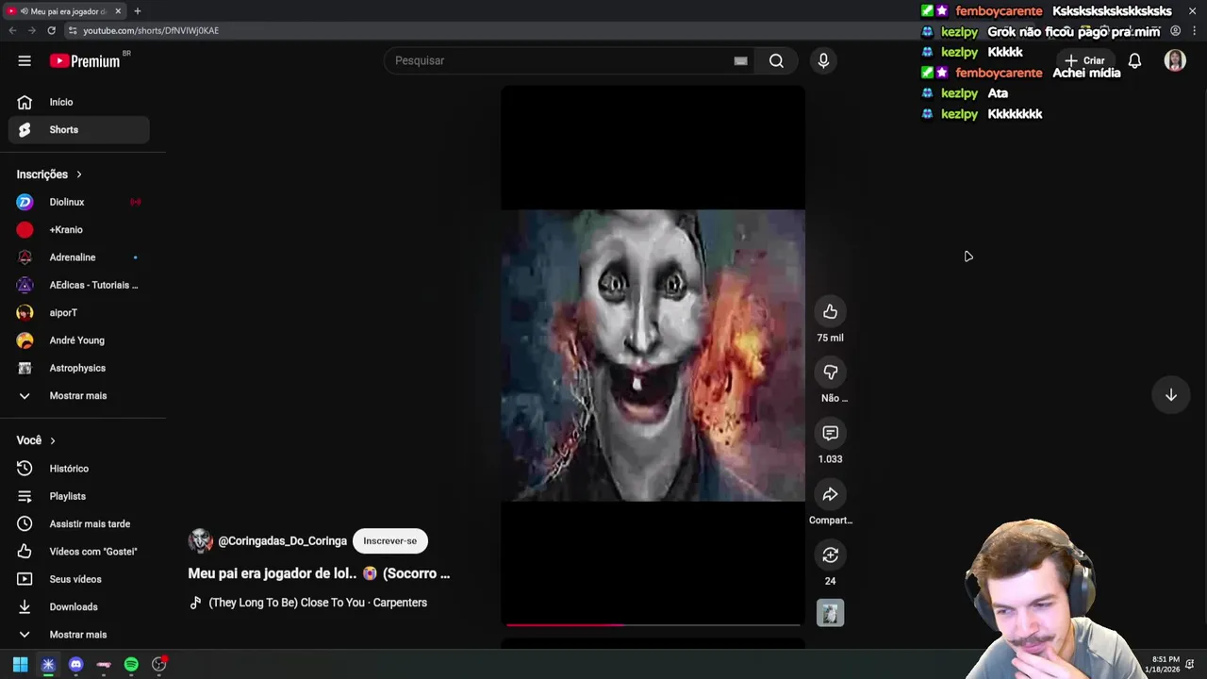This screenshot has width=1207, height=679.
Task: Reload the page in browser toolbar
Action: pyautogui.click(x=51, y=30)
